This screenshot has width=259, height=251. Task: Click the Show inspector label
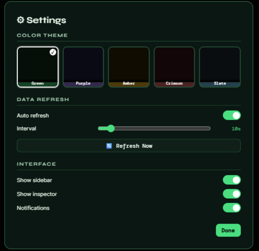coord(37,194)
